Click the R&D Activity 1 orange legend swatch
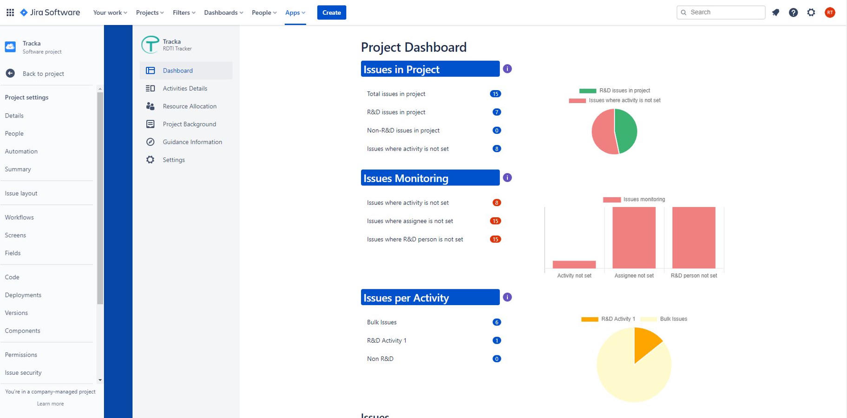 click(x=590, y=319)
